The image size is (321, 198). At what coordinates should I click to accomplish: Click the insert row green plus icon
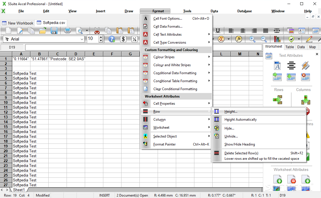[x=277, y=100]
